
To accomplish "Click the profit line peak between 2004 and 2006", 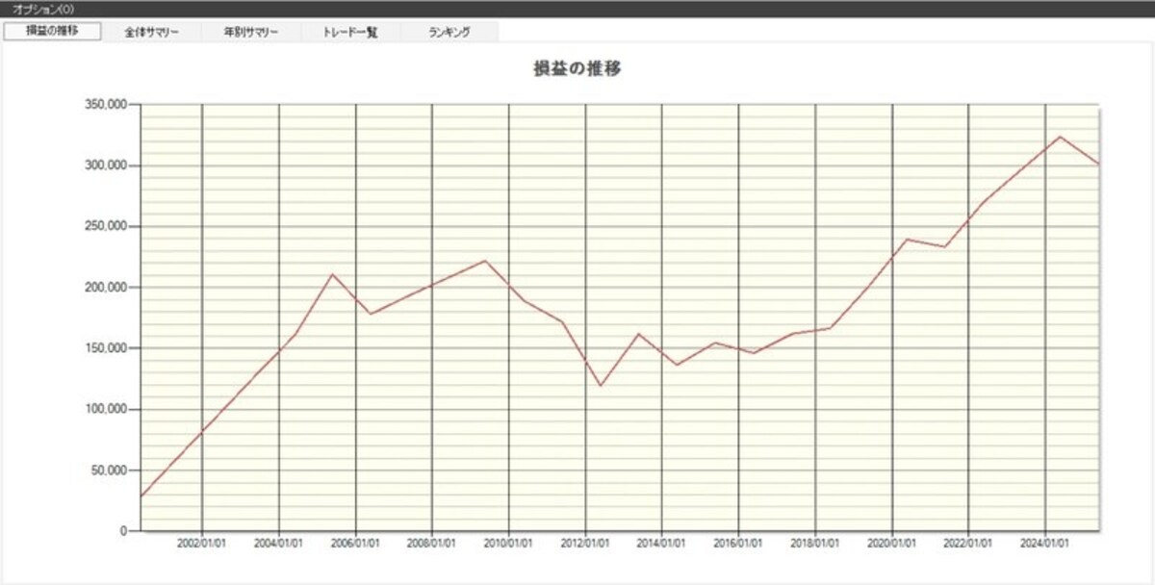I will click(x=332, y=274).
